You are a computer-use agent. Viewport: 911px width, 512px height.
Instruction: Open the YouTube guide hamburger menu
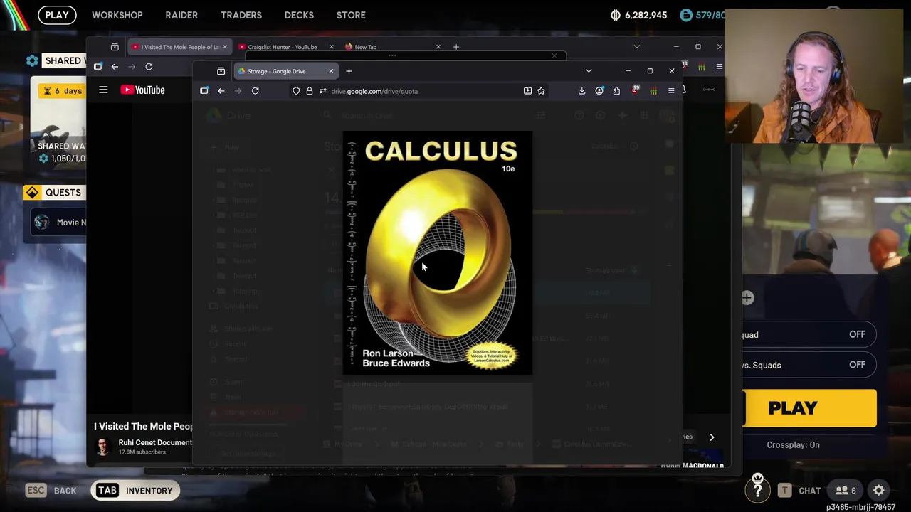tap(103, 90)
